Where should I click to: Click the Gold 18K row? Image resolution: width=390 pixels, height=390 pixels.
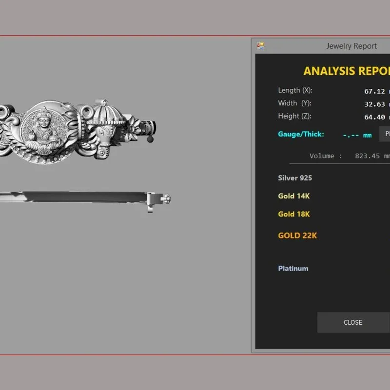(x=294, y=214)
